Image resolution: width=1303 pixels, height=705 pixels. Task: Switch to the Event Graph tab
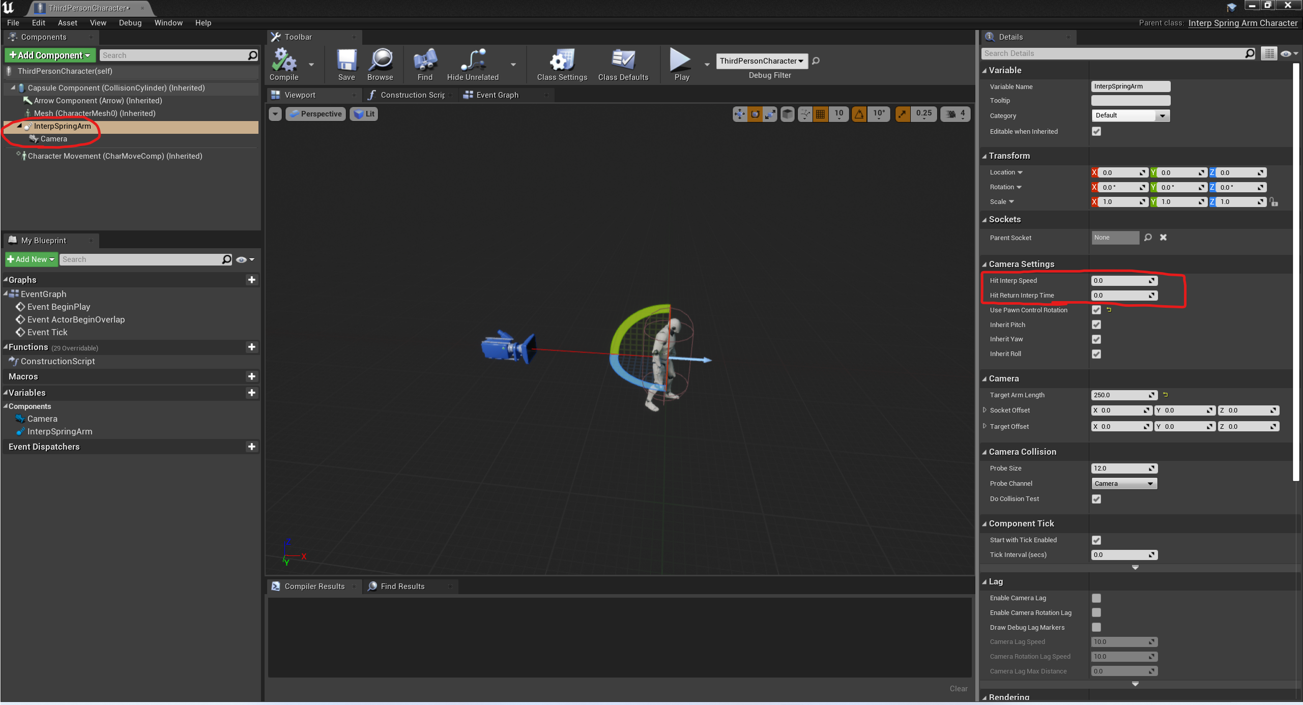[x=497, y=95]
